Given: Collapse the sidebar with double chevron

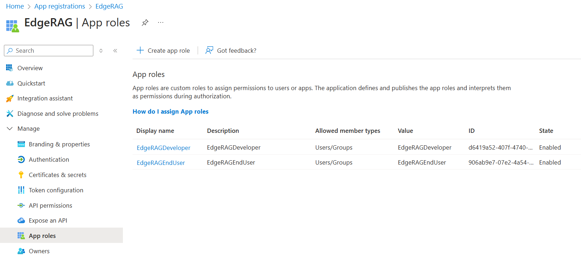Looking at the screenshot, I should (115, 51).
